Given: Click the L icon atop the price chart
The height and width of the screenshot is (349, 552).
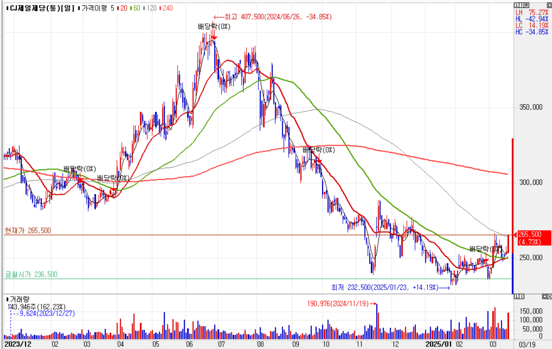Looking at the screenshot, I should [516, 5].
